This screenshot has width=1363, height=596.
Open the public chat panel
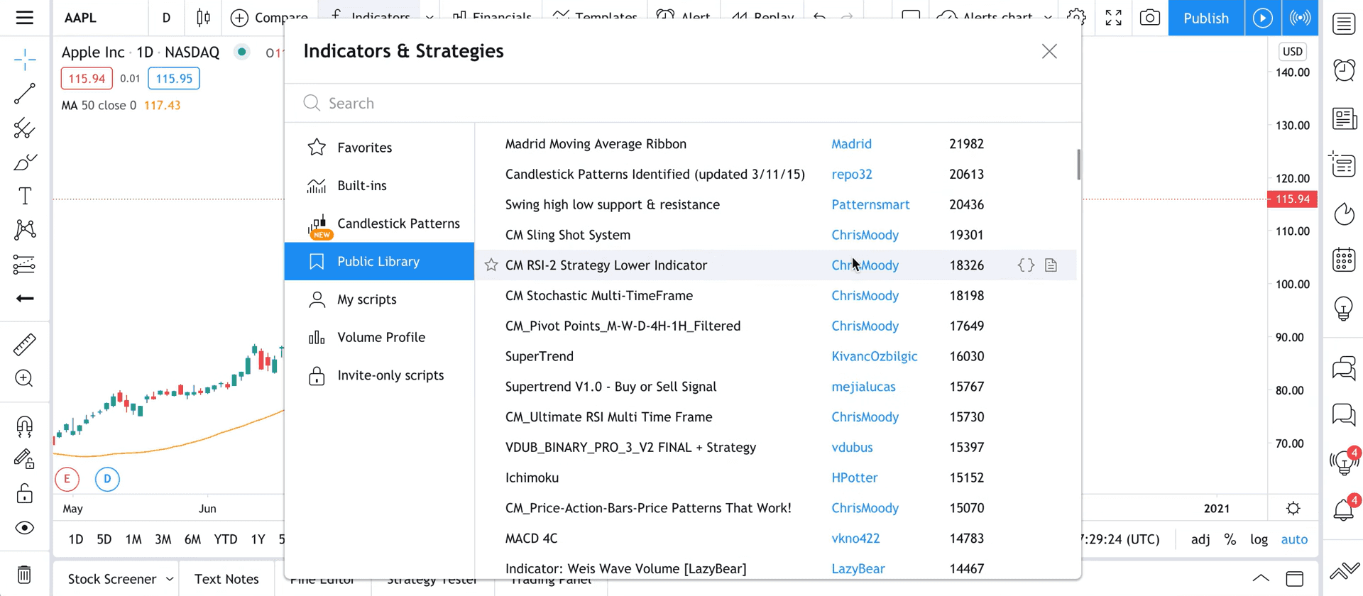(1344, 369)
